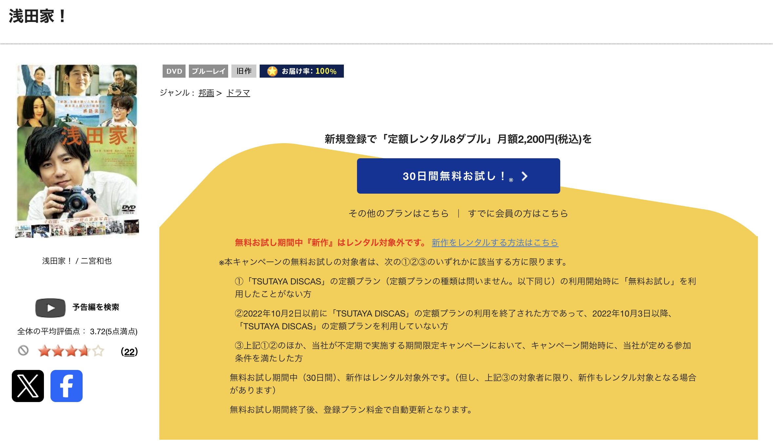Viewport: 773px width, 443px height.
Task: Click chevron arrow on free trial button
Action: tap(525, 176)
